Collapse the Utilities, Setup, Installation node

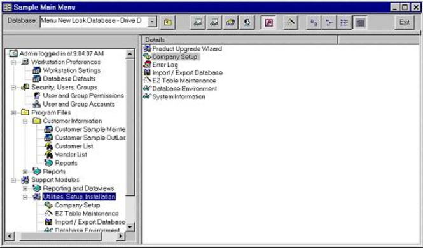[25, 197]
